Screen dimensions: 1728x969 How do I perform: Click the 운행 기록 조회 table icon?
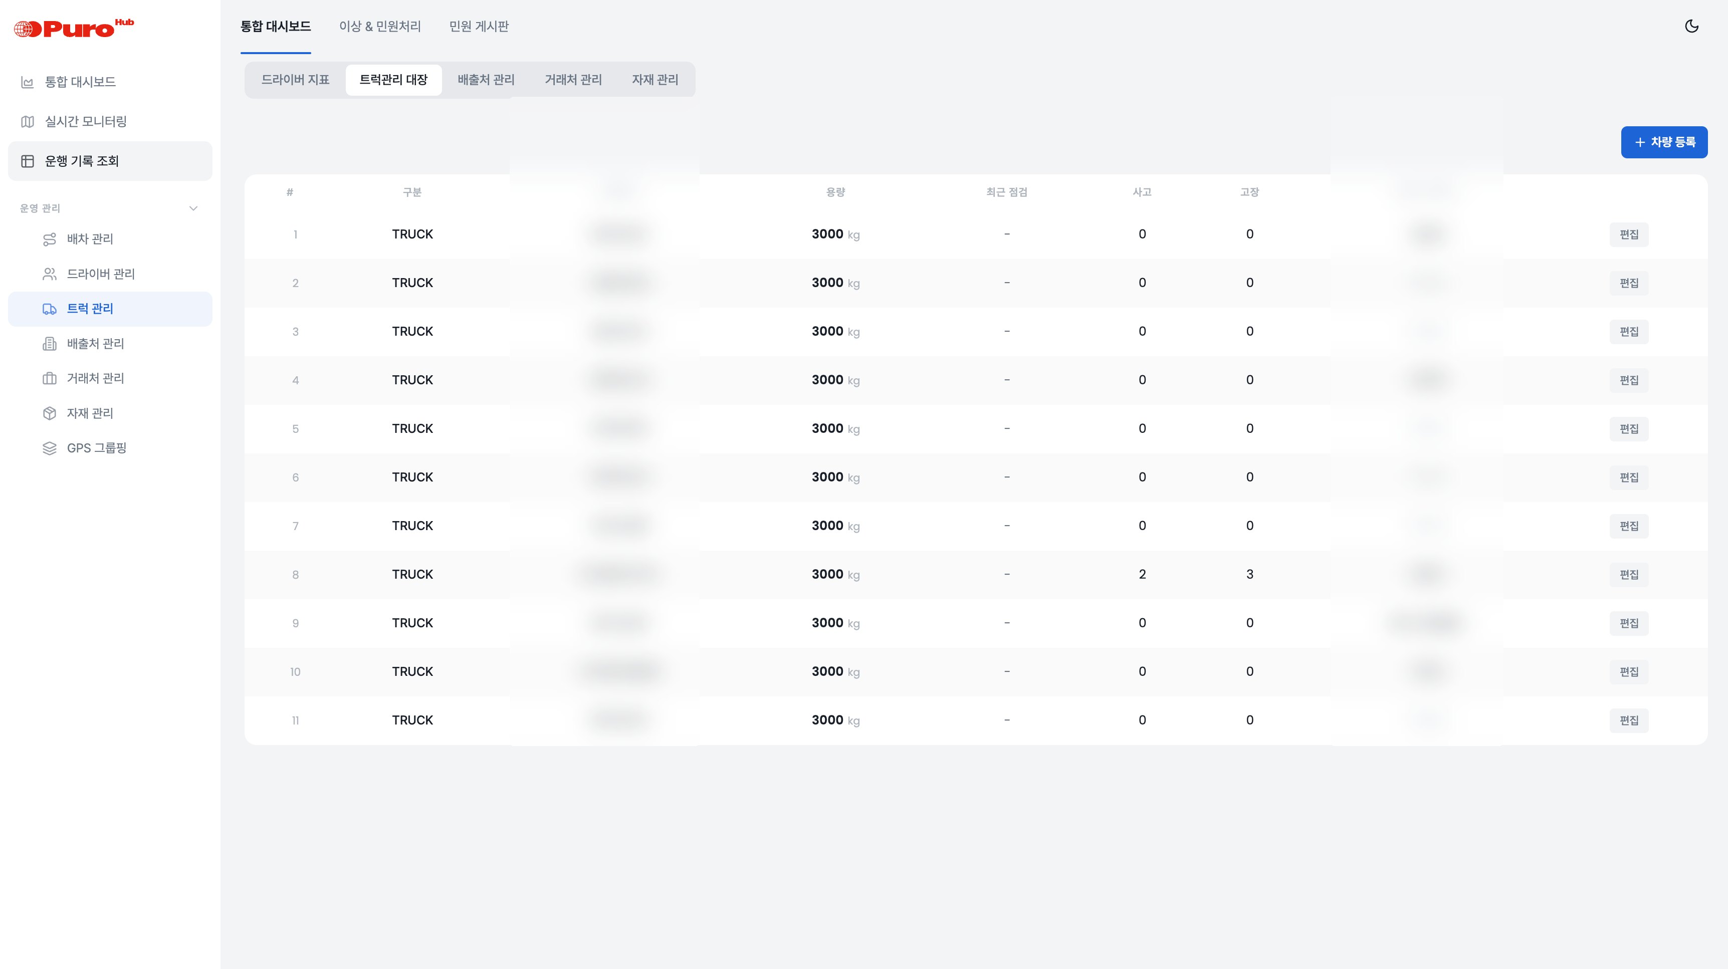pyautogui.click(x=28, y=161)
